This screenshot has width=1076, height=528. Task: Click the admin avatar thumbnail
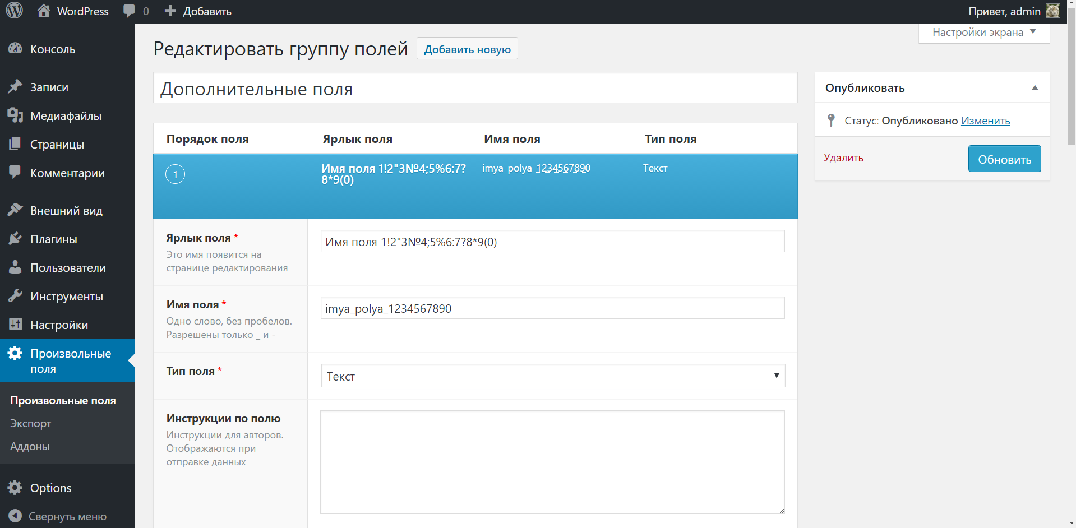pyautogui.click(x=1052, y=11)
